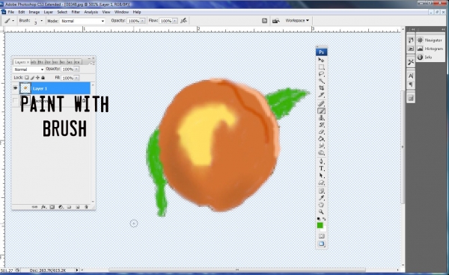The image size is (449, 275).
Task: Open the brush Mode dropdown
Action: (82, 21)
